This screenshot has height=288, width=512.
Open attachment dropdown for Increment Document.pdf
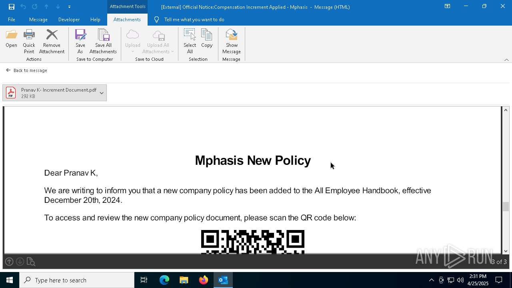(x=102, y=93)
